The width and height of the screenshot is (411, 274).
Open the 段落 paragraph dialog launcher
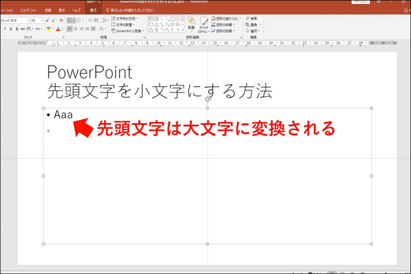(x=144, y=38)
